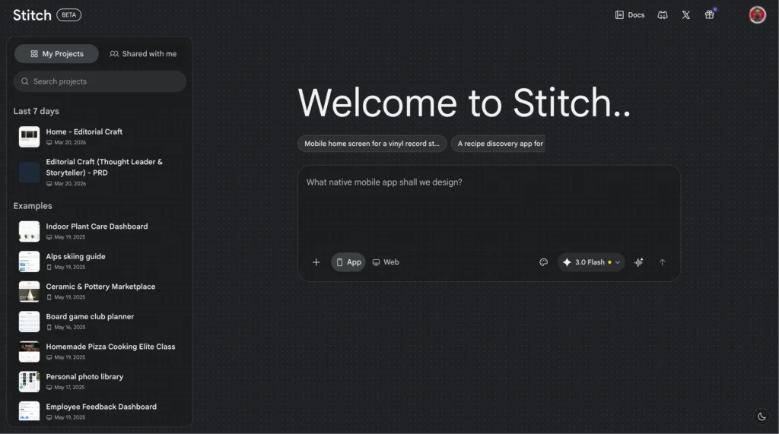Click the search magnifier icon
This screenshot has height=434, width=779.
pos(25,81)
